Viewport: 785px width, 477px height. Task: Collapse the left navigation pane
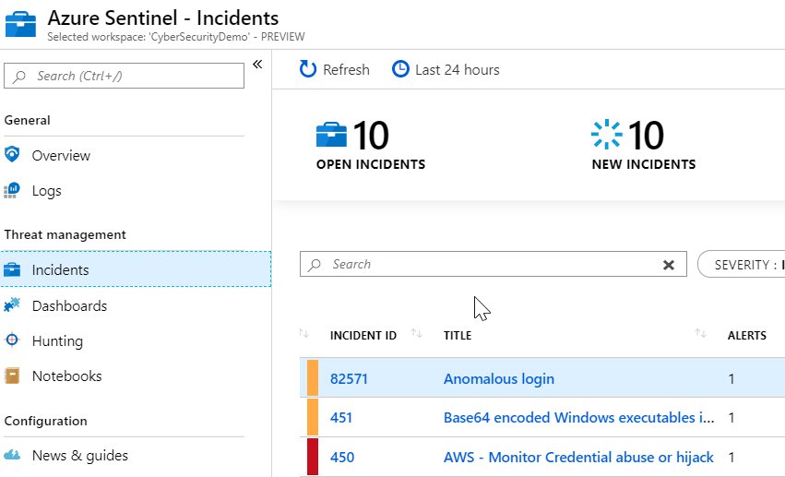pos(257,64)
